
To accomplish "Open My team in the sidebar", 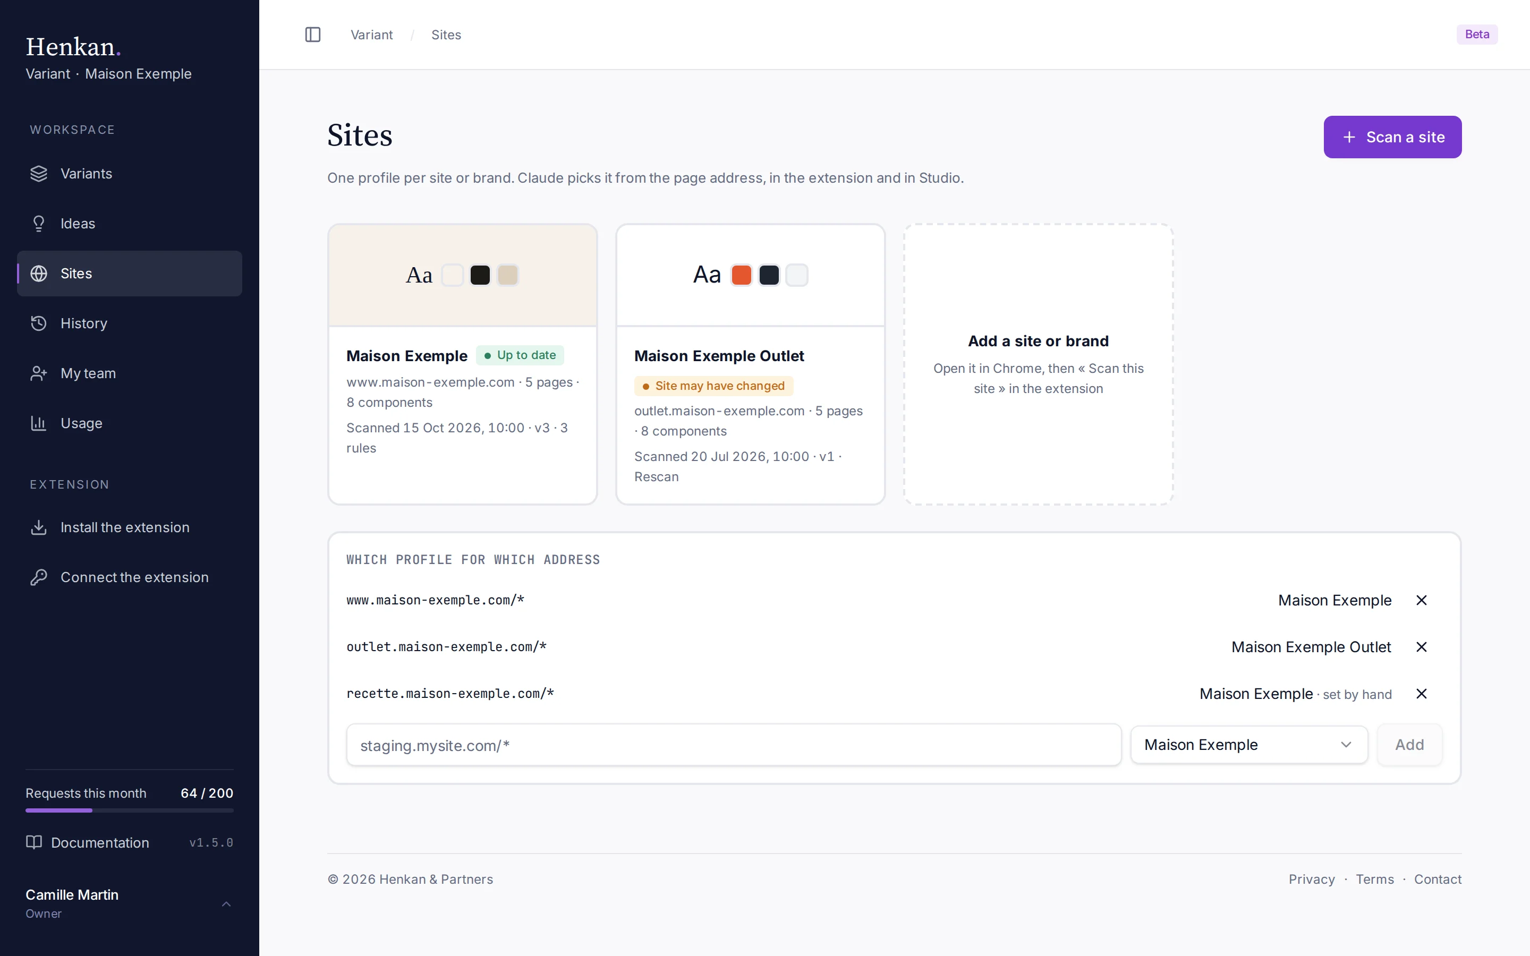I will tap(130, 374).
